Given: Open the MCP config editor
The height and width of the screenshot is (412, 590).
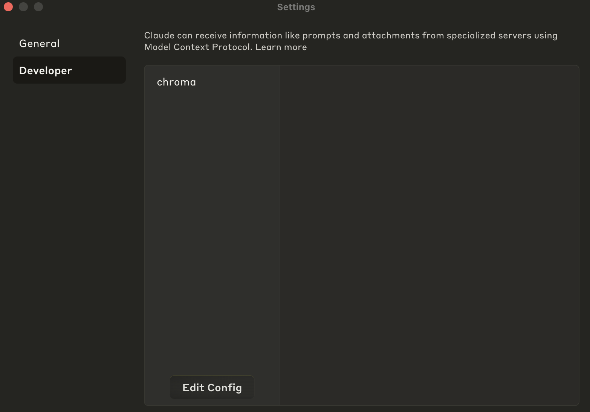Looking at the screenshot, I should [212, 387].
